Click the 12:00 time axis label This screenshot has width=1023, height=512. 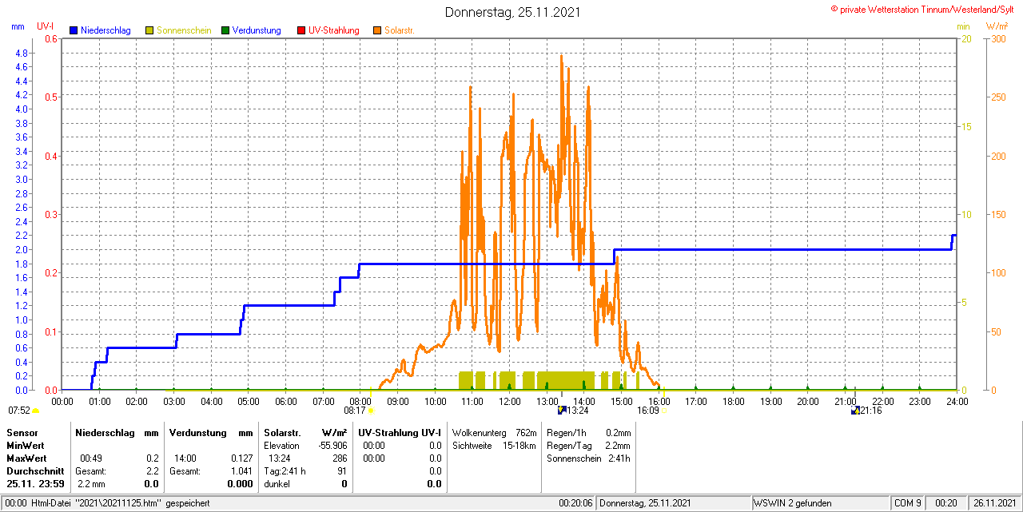[x=509, y=401]
